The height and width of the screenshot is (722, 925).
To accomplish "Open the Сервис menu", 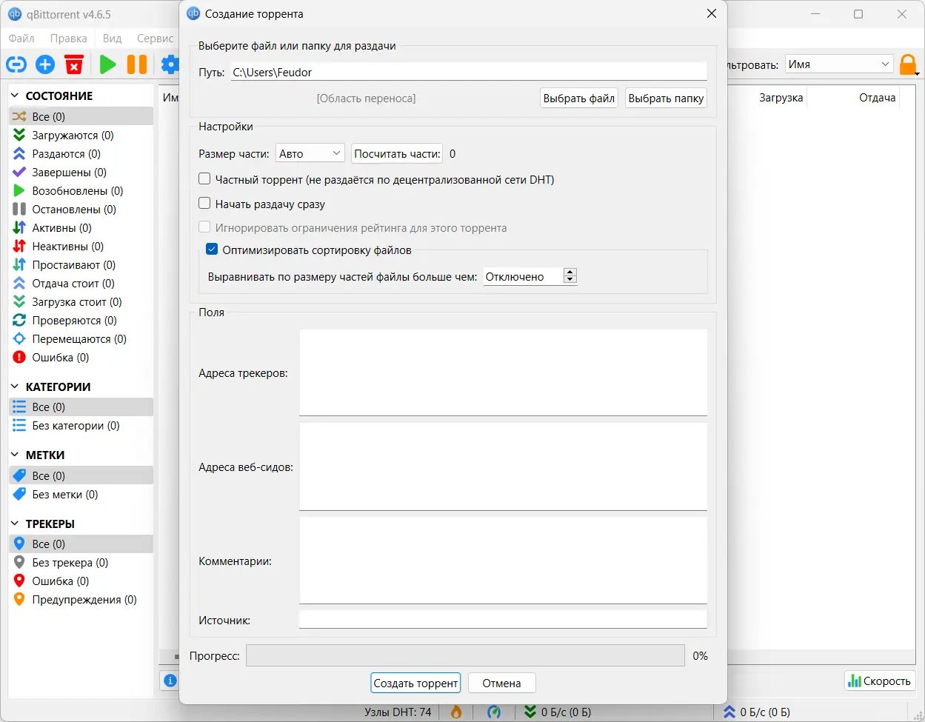I will coord(155,39).
